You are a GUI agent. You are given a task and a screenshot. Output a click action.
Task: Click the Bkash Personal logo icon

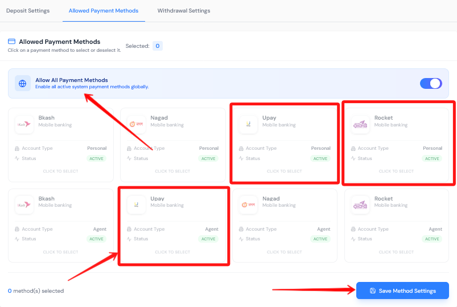point(24,124)
